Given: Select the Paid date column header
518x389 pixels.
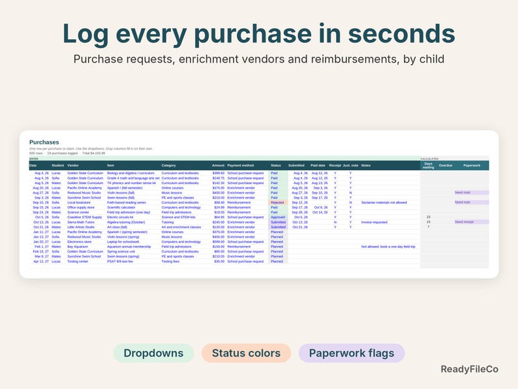Looking at the screenshot, I should (x=318, y=165).
